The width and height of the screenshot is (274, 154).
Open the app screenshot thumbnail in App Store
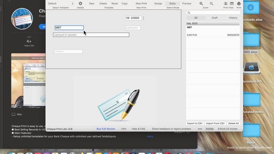[x=28, y=80]
